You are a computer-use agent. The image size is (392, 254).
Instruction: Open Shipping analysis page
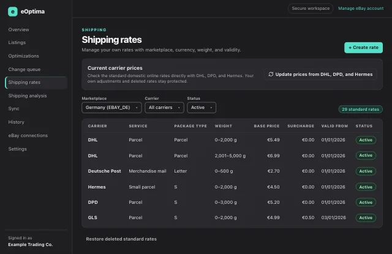click(28, 95)
